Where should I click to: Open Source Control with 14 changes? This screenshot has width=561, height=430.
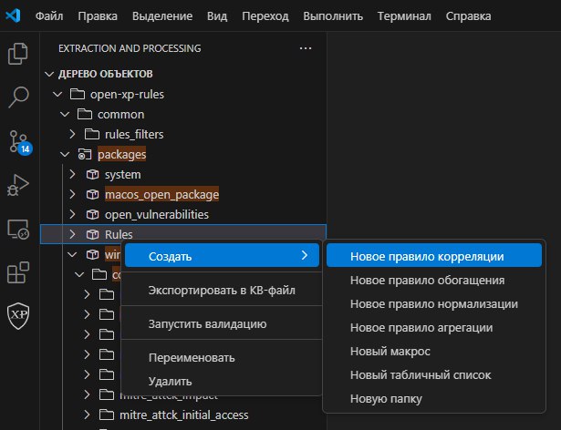tap(19, 141)
